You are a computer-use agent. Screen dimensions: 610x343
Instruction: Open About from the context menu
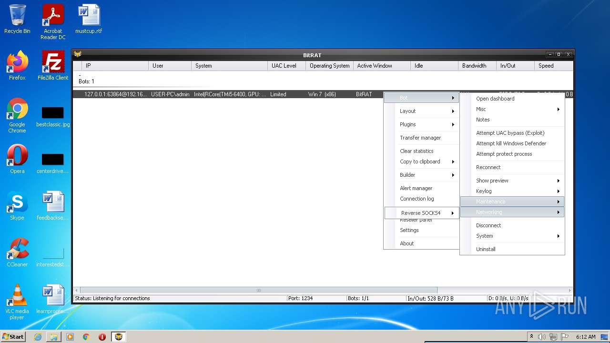tap(421, 243)
